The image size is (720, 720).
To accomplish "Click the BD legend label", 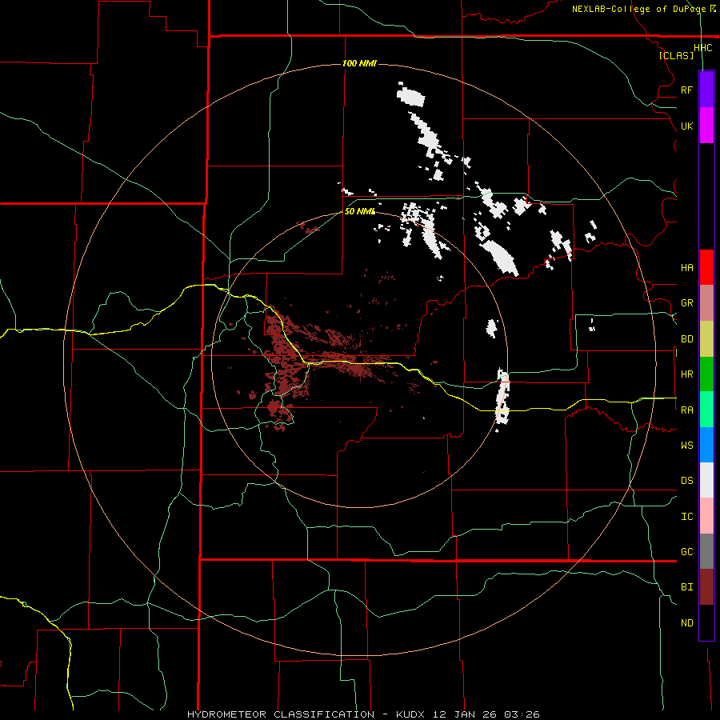I will coord(687,339).
